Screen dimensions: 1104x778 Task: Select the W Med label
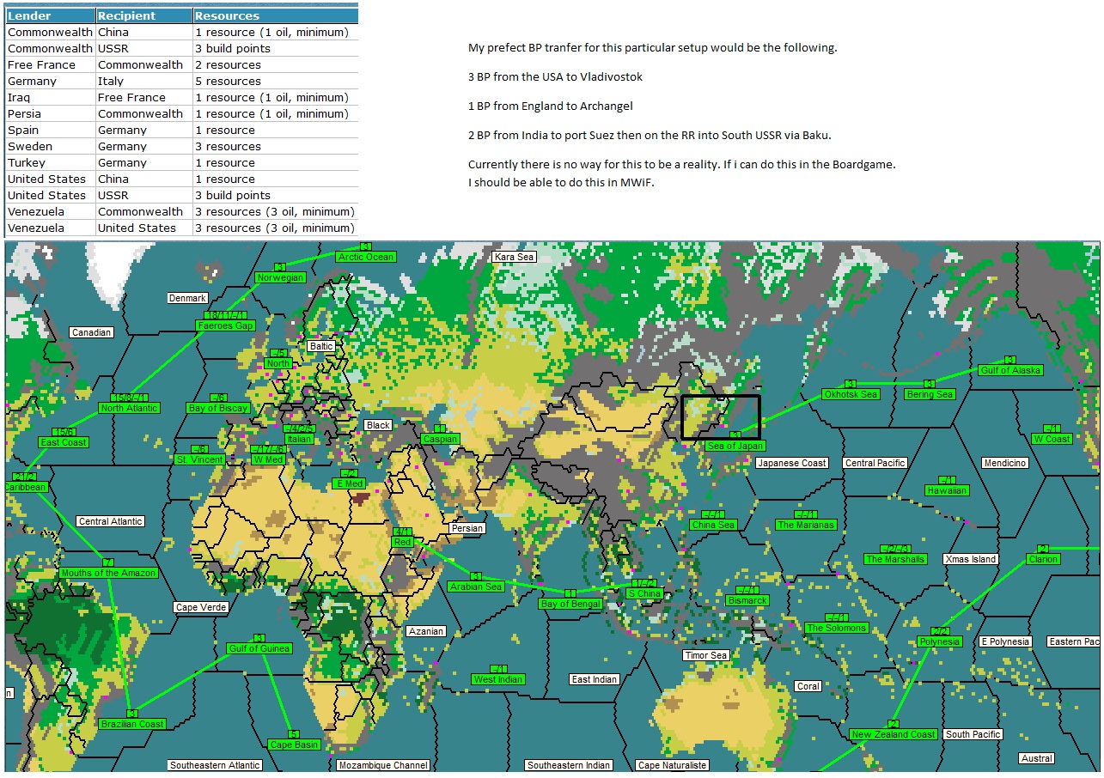click(x=268, y=459)
